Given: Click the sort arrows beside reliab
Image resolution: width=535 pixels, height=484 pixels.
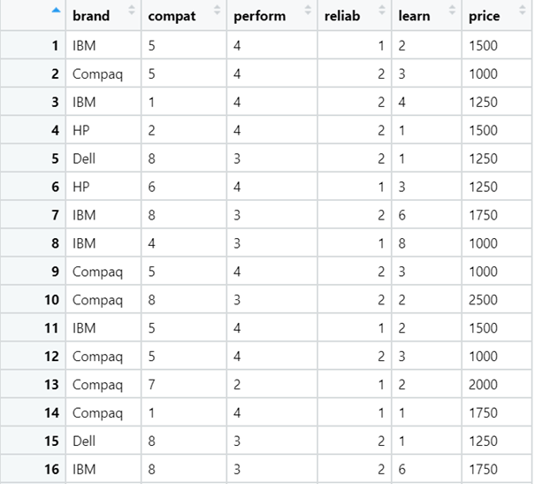Looking at the screenshot, I should tap(382, 12).
